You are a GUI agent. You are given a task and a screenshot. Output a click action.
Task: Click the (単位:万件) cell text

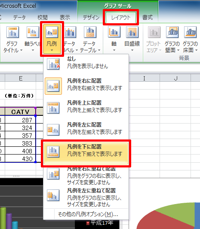(x=19, y=96)
